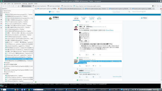Image resolution: width=162 pixels, height=91 pixels.
Task: Open the Home button dropdown arrow
Action: point(20,6)
